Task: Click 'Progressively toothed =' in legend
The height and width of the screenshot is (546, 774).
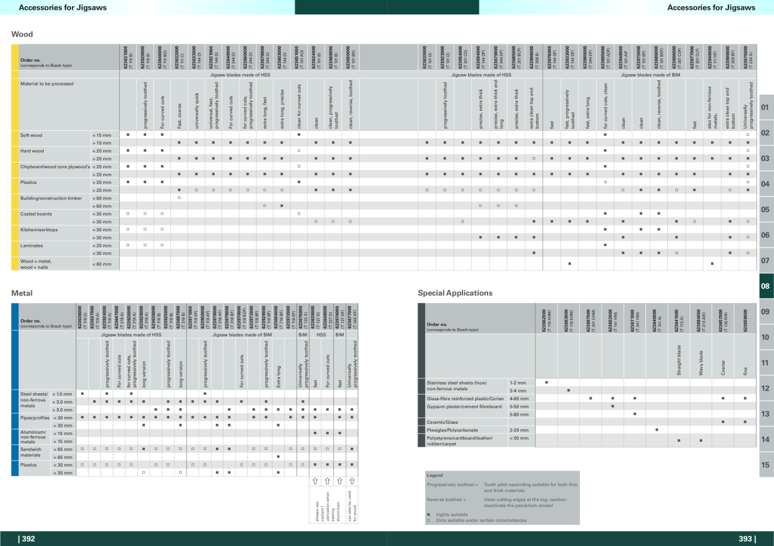Action: click(x=452, y=484)
